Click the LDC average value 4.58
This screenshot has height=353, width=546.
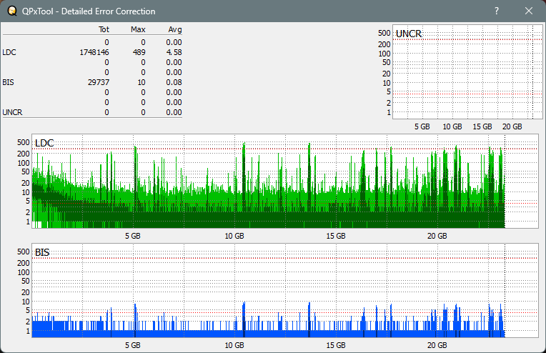pyautogui.click(x=174, y=52)
